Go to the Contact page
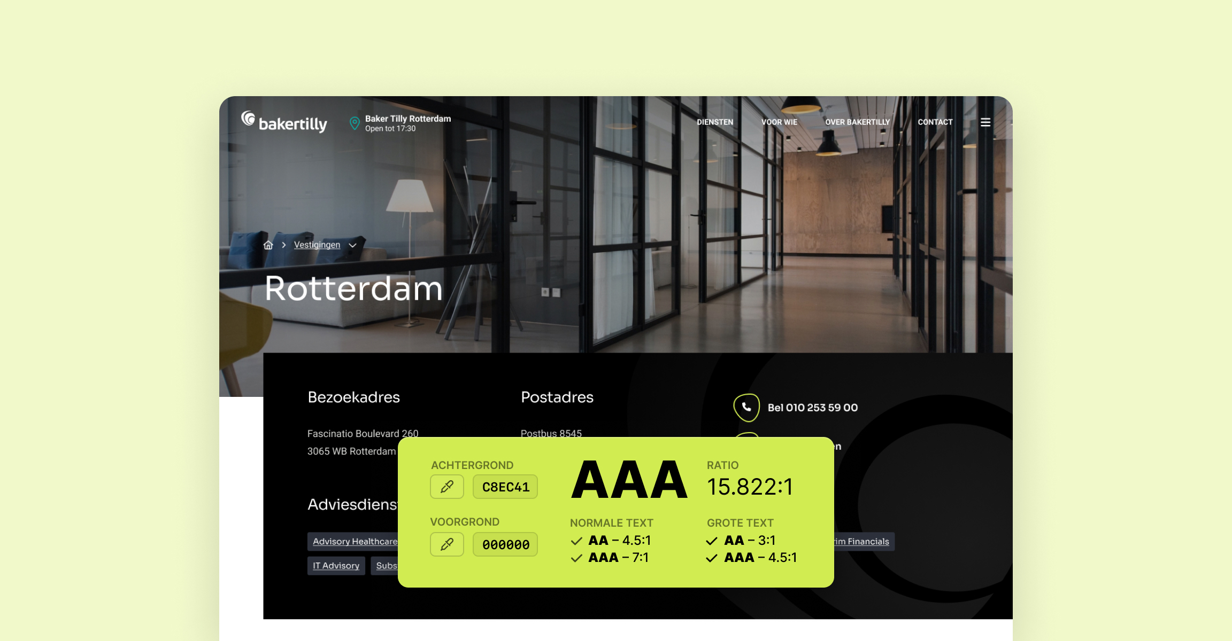 click(x=935, y=122)
